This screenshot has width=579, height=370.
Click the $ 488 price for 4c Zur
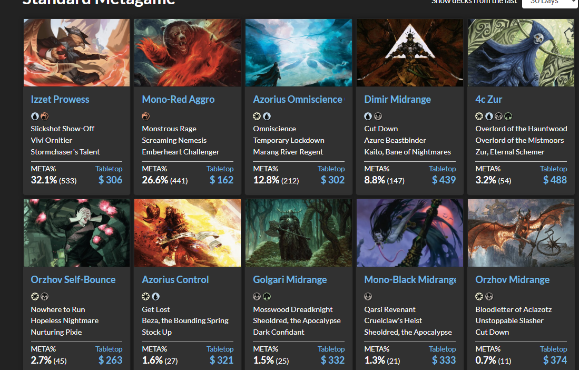pyautogui.click(x=555, y=180)
